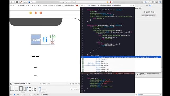Stop the running Weather app
Image resolution: width=170 pixels, height=96 pixels.
[x=17, y=2]
